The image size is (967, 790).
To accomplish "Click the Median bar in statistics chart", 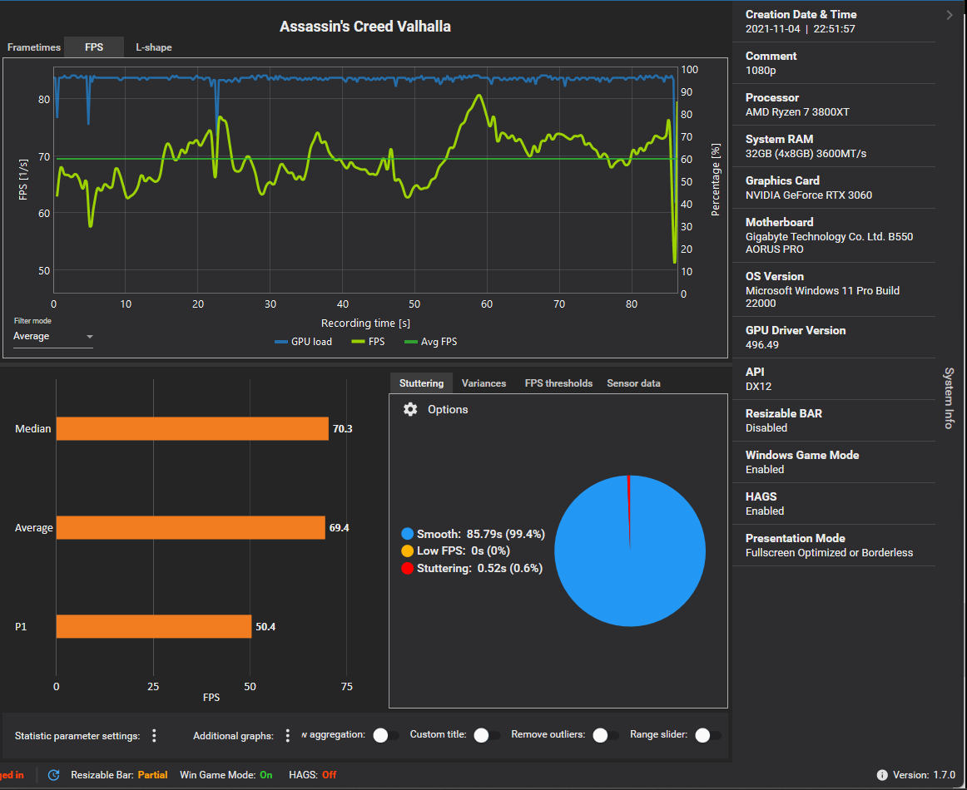I will click(x=192, y=428).
